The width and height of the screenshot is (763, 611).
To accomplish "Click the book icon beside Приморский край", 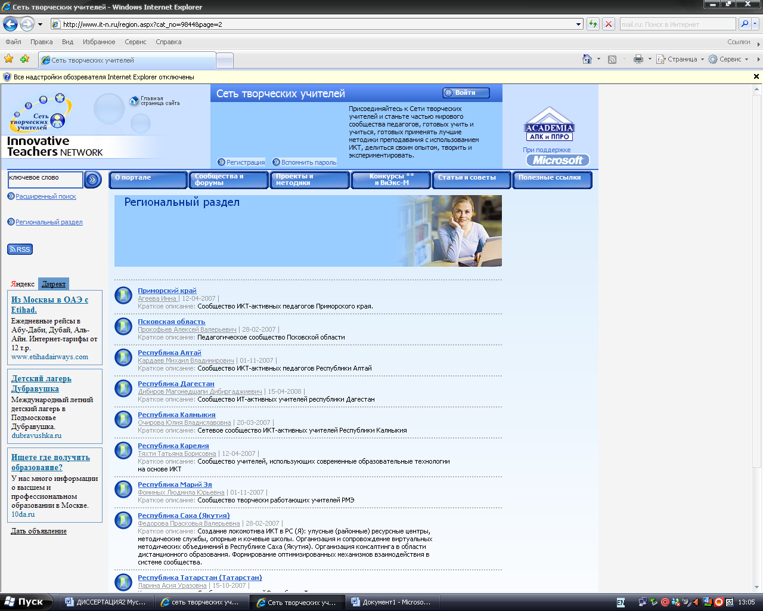I will [x=123, y=295].
